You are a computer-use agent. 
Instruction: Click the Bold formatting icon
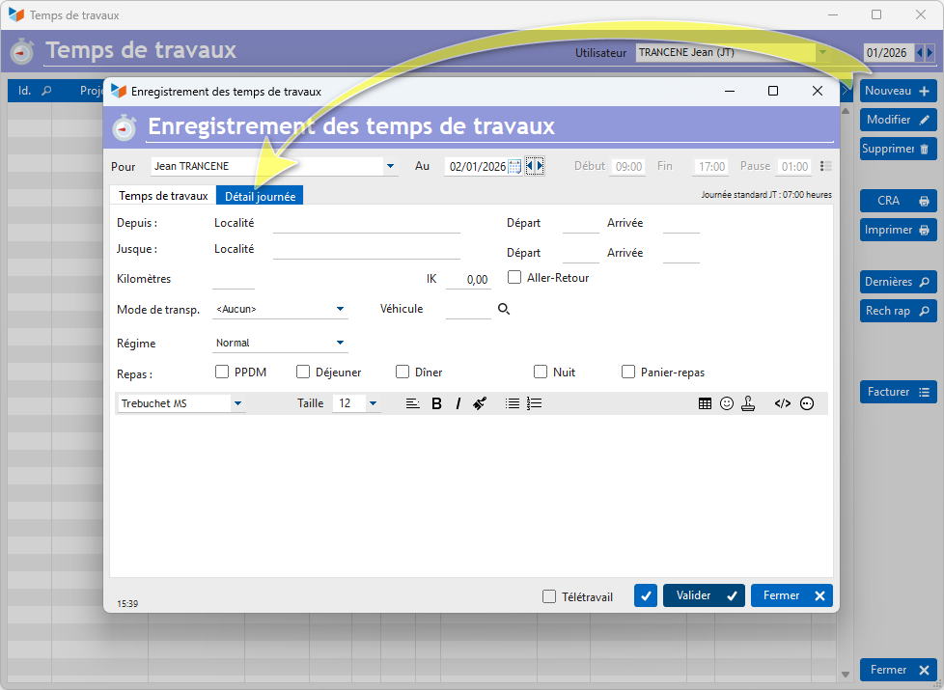[436, 404]
